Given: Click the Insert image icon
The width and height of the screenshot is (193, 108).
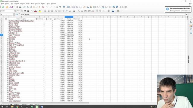Looking at the screenshot, I should pyautogui.click(x=88, y=7).
